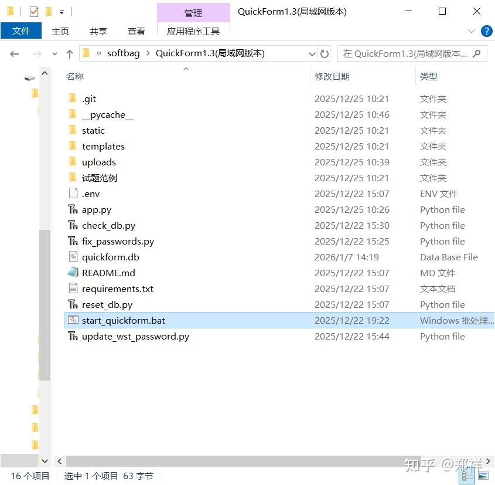This screenshot has width=495, height=485.
Task: Click the navigation pane scroll down arrow
Action: (x=45, y=461)
